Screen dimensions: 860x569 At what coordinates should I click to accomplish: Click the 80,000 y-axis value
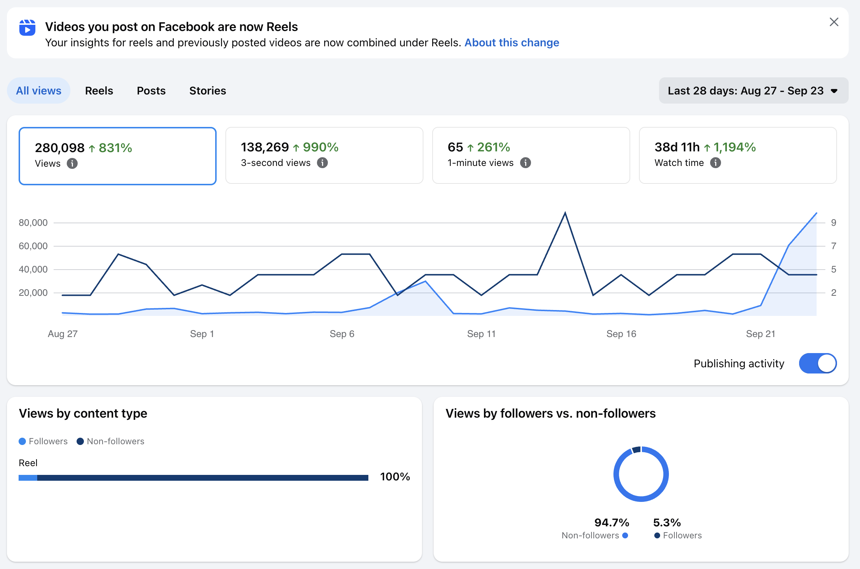point(33,222)
